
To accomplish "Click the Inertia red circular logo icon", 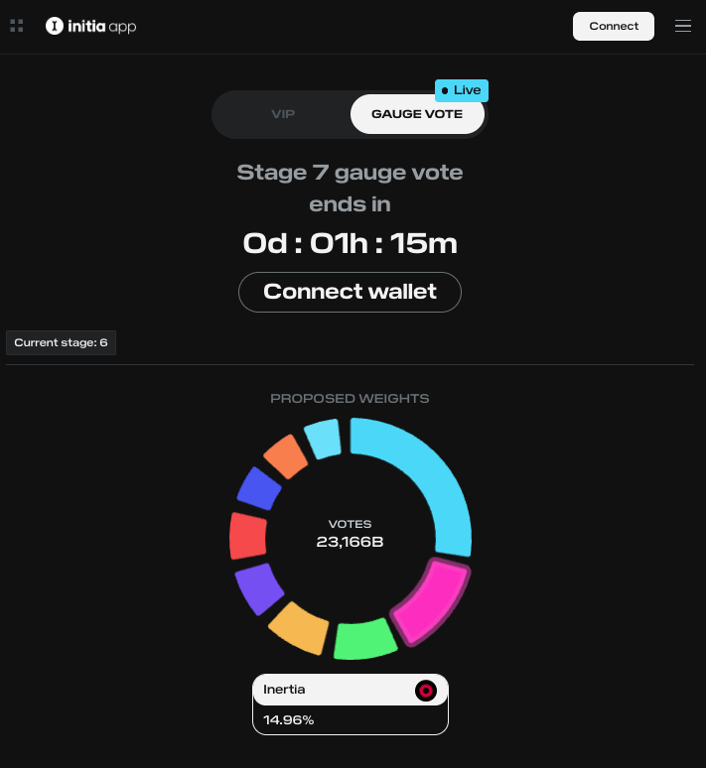I will (x=426, y=691).
